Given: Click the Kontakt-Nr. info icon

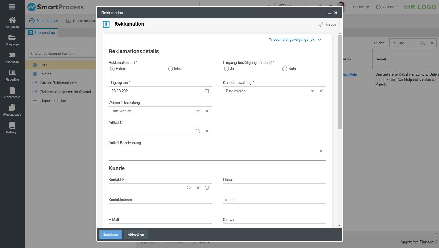Looking at the screenshot, I should tap(207, 188).
